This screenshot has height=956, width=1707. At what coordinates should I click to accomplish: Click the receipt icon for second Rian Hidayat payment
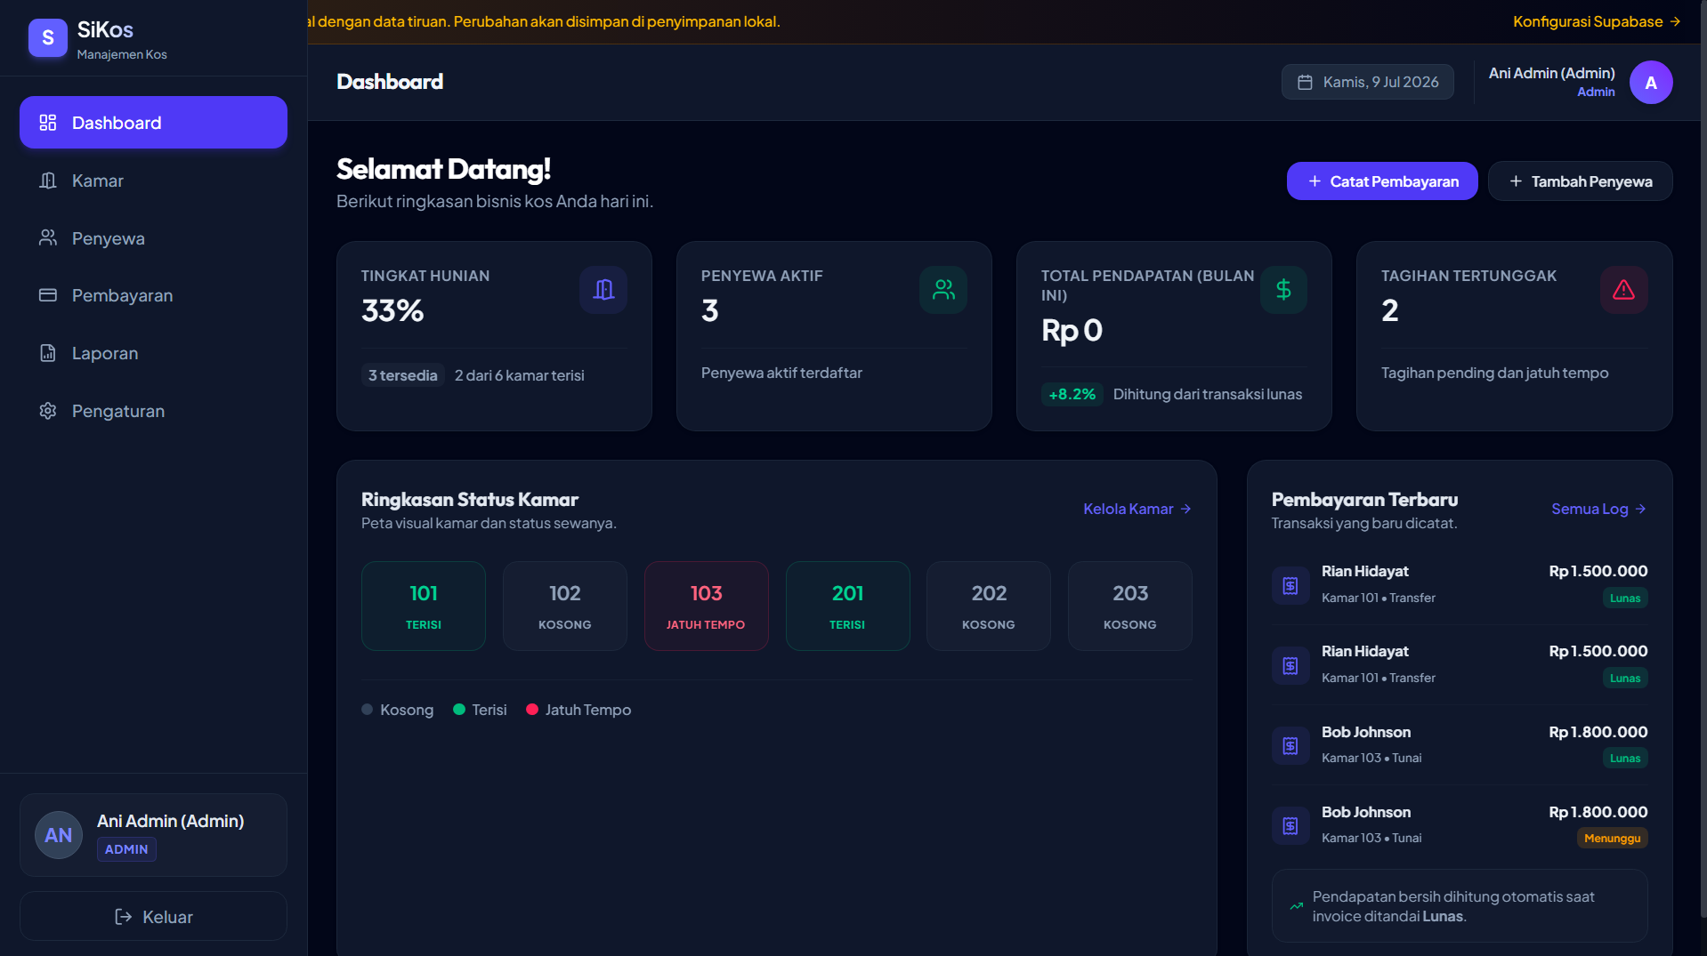[1290, 665]
